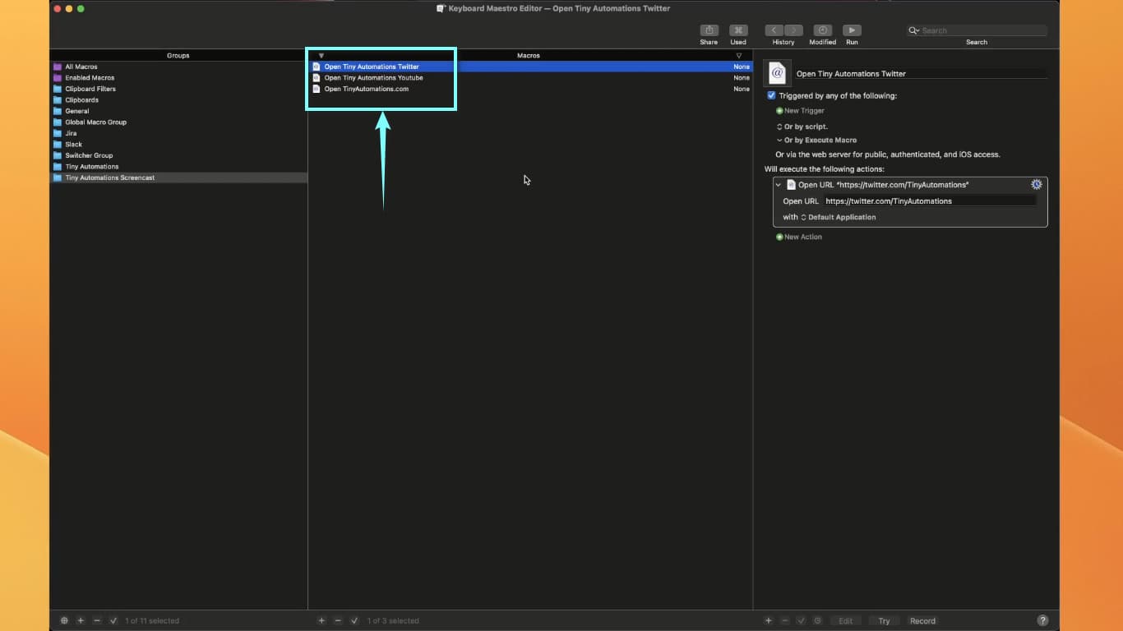Select the Slack group
The image size is (1123, 631).
click(178, 145)
